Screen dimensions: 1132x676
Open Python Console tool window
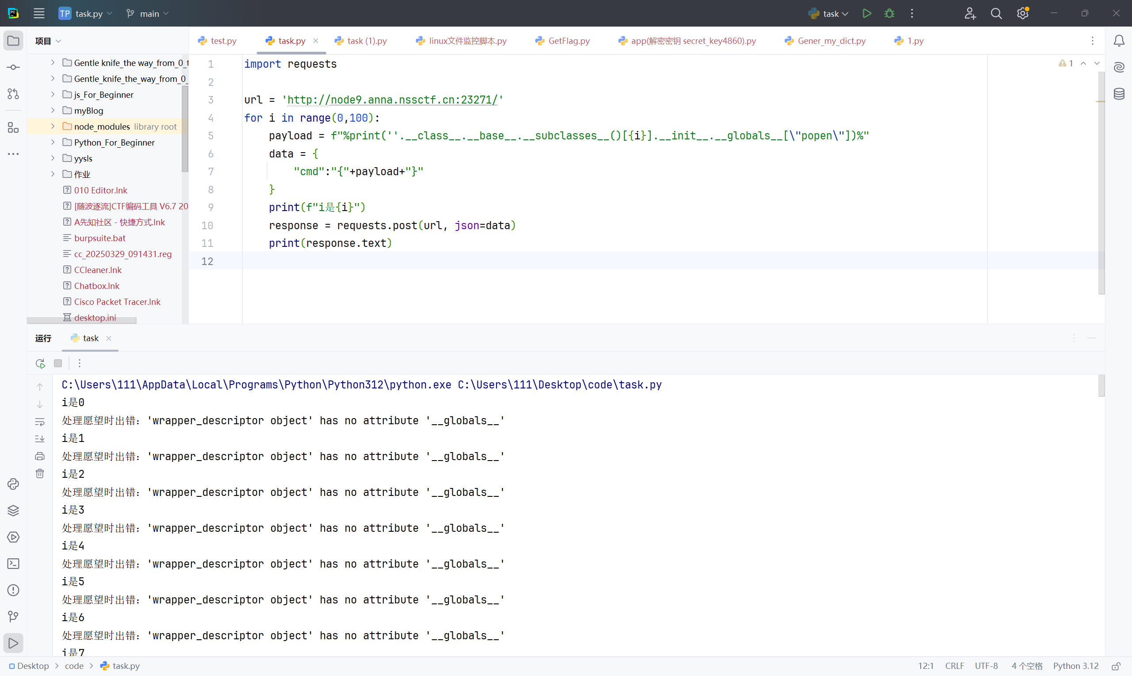[13, 484]
